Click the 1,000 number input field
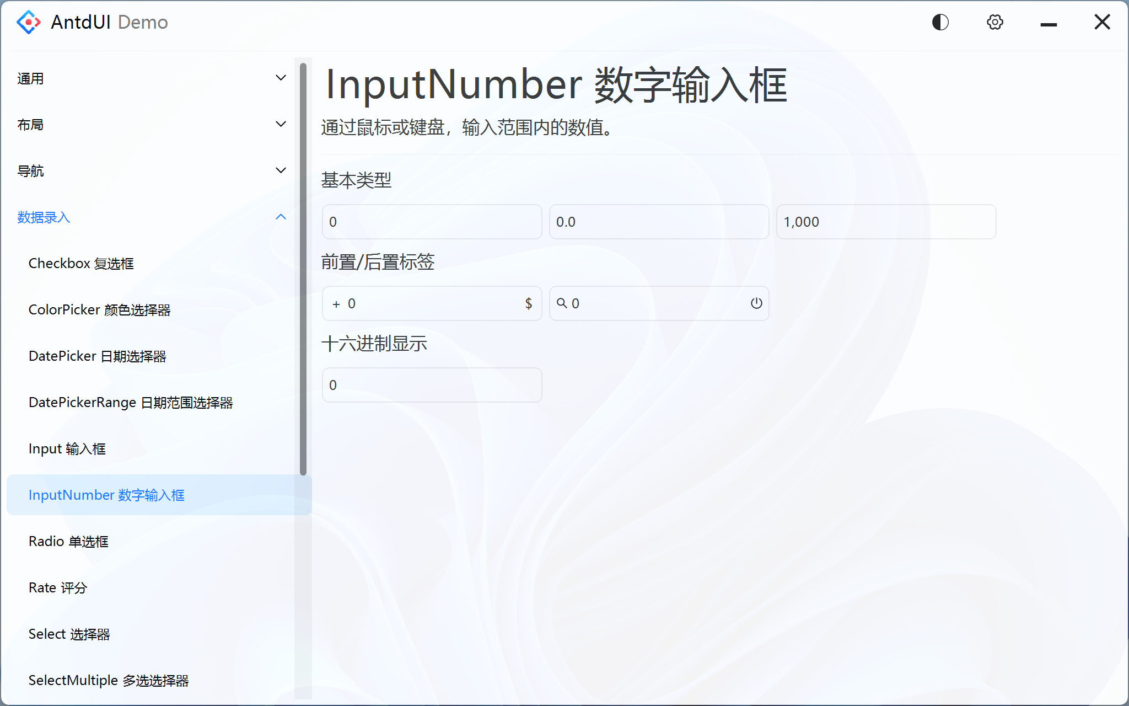This screenshot has height=706, width=1129. tap(885, 222)
